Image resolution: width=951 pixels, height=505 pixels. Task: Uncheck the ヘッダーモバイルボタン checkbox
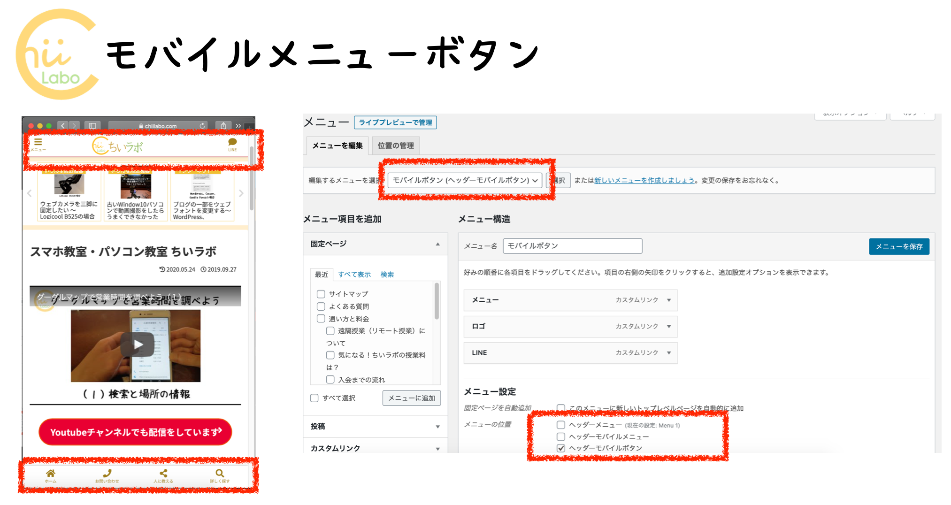click(x=560, y=448)
